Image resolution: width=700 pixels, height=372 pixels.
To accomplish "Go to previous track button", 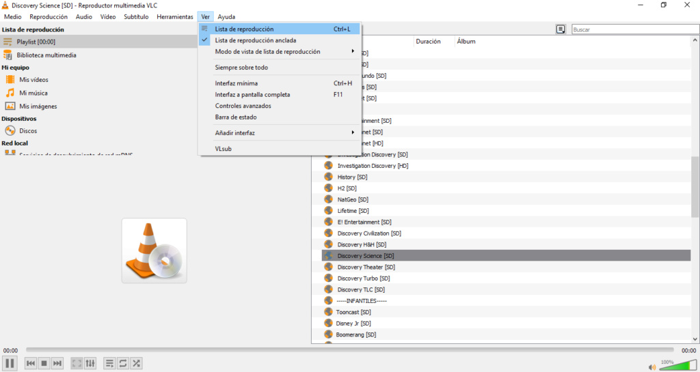I will coord(31,363).
